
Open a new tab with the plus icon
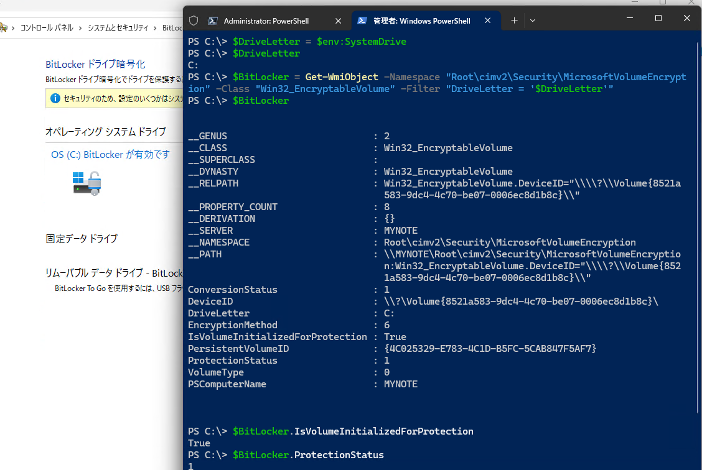(x=514, y=20)
